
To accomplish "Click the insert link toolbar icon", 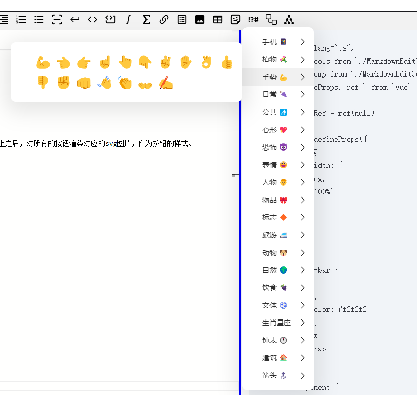I will (164, 20).
